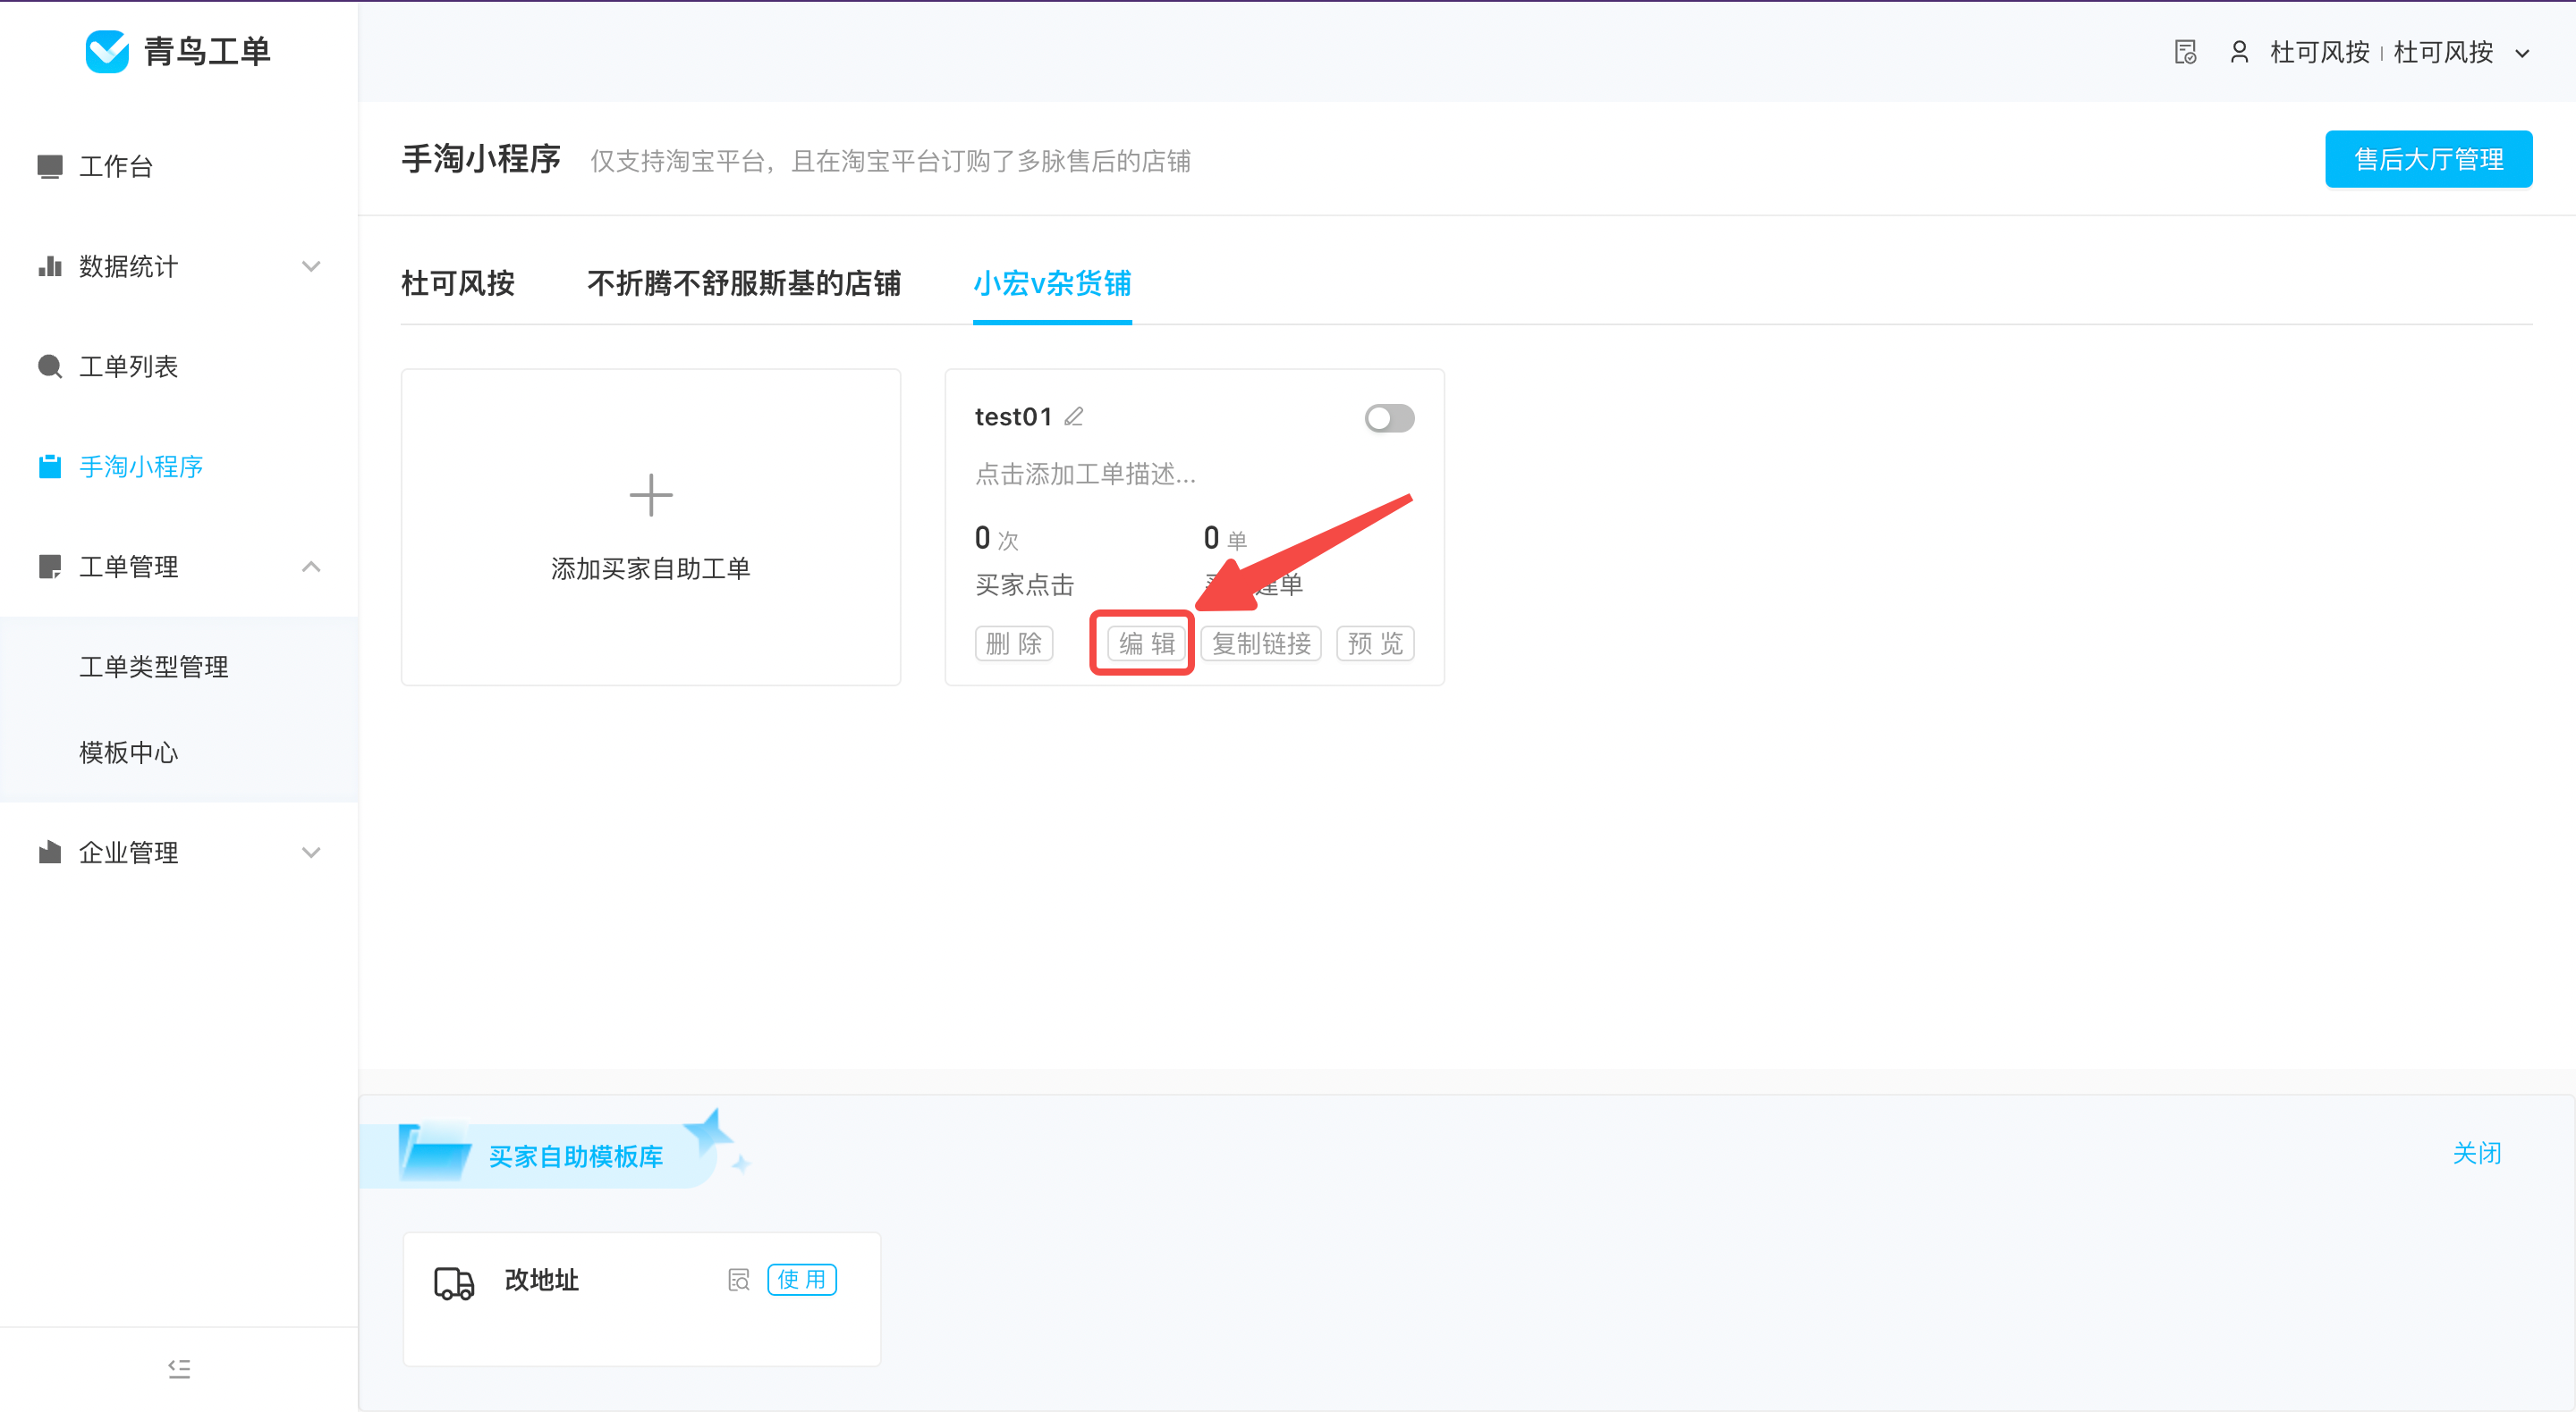2576x1412 pixels.
Task: Click the plus icon to add ticket
Action: tap(651, 495)
